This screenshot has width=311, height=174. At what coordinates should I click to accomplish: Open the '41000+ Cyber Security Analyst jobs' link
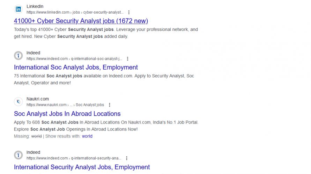81,21
